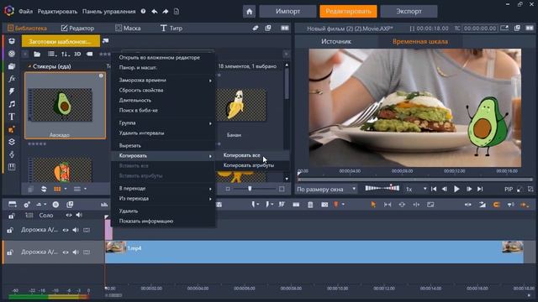The height and width of the screenshot is (302, 538).
Task: Open the T titles category in sidebar
Action: tap(12, 117)
